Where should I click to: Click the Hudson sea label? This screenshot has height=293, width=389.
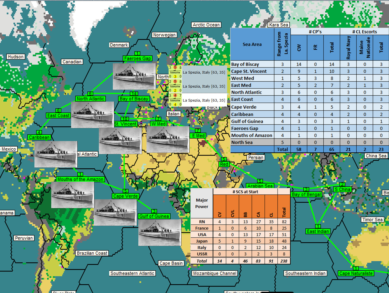[x=16, y=57]
